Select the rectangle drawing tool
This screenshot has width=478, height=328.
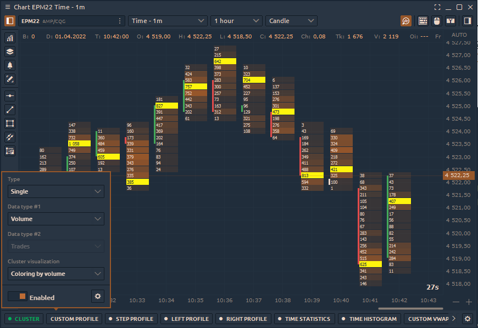click(x=10, y=123)
